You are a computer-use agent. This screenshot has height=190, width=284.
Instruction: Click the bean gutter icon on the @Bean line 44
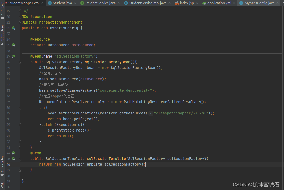14,153
